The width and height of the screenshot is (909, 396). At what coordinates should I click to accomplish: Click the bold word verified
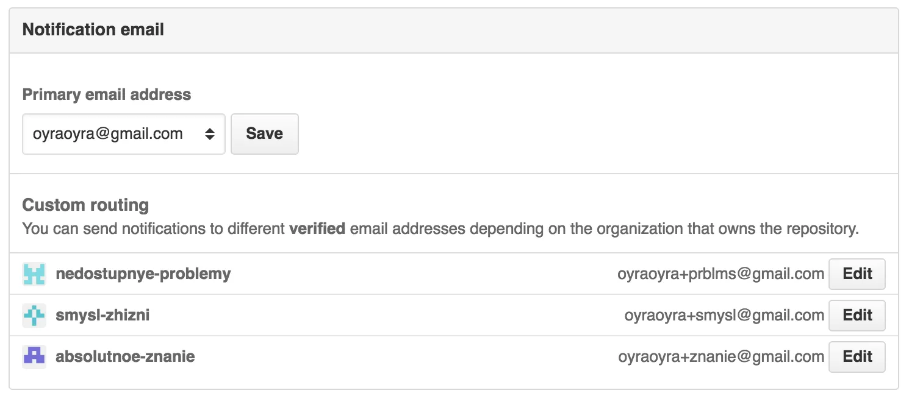[317, 229]
